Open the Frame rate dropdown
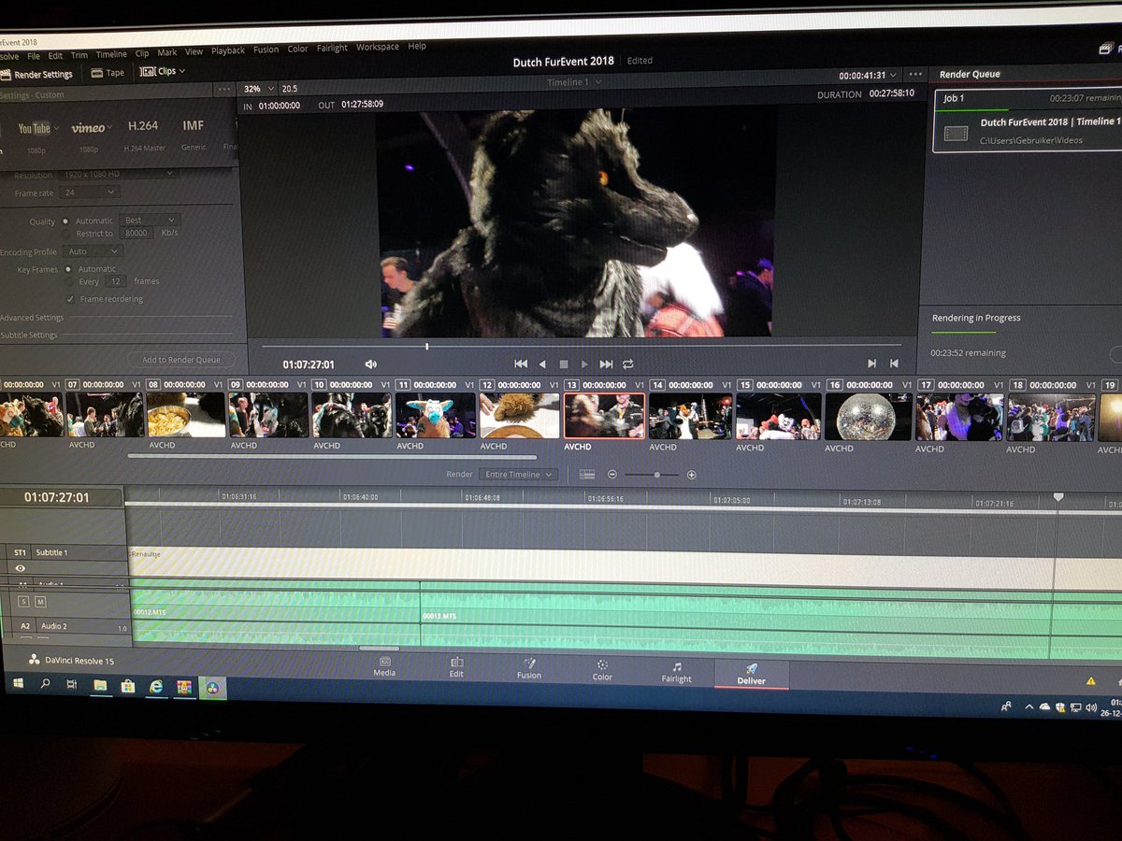 [89, 192]
